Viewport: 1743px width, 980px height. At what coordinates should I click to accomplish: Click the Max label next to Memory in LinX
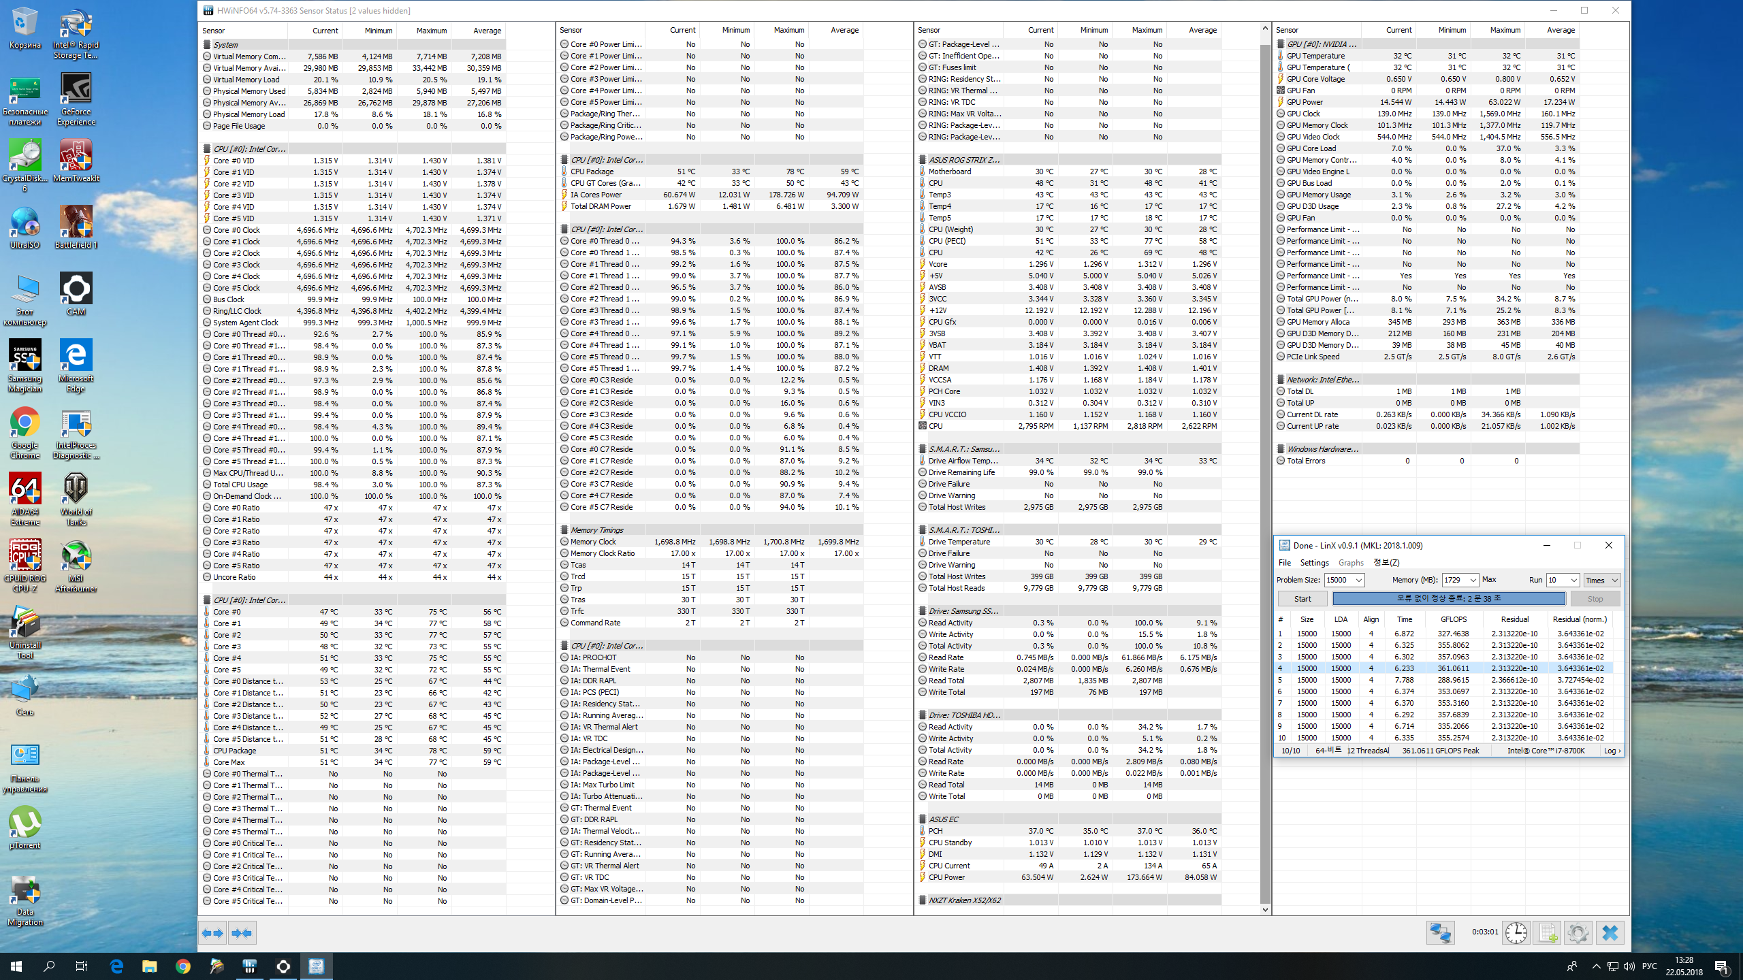click(1489, 580)
